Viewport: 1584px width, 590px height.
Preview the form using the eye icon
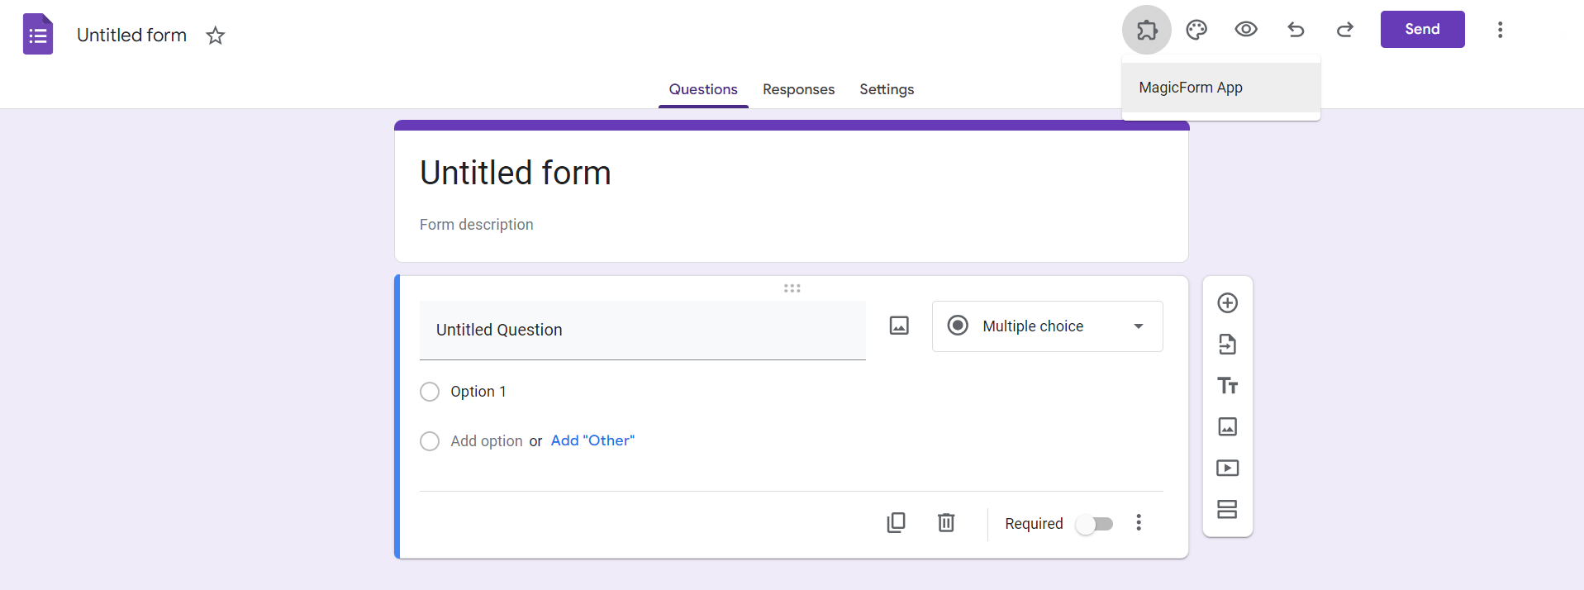pos(1245,30)
